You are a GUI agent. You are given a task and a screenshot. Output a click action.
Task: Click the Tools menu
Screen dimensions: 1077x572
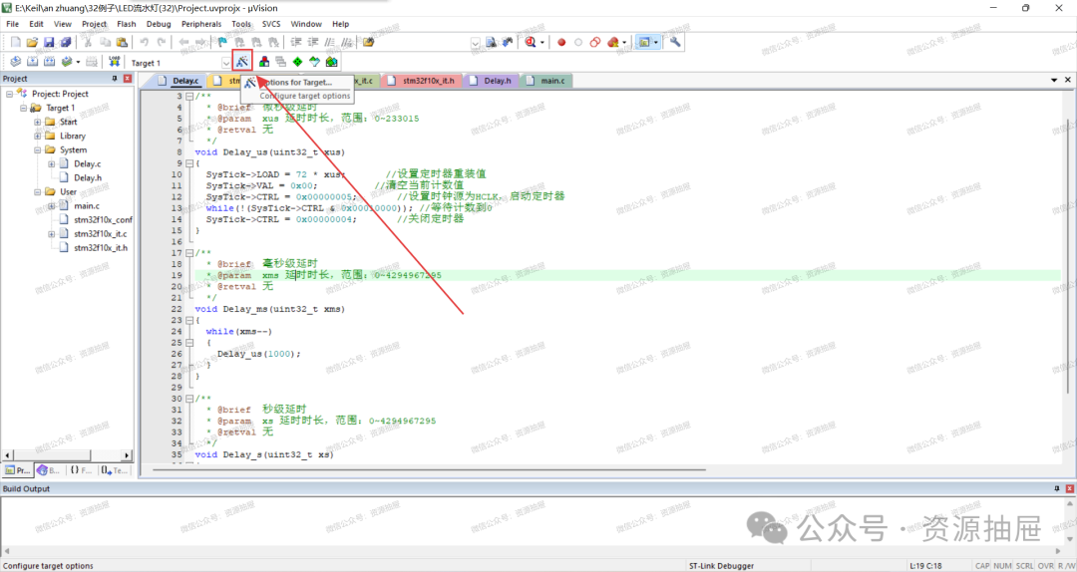pos(241,23)
